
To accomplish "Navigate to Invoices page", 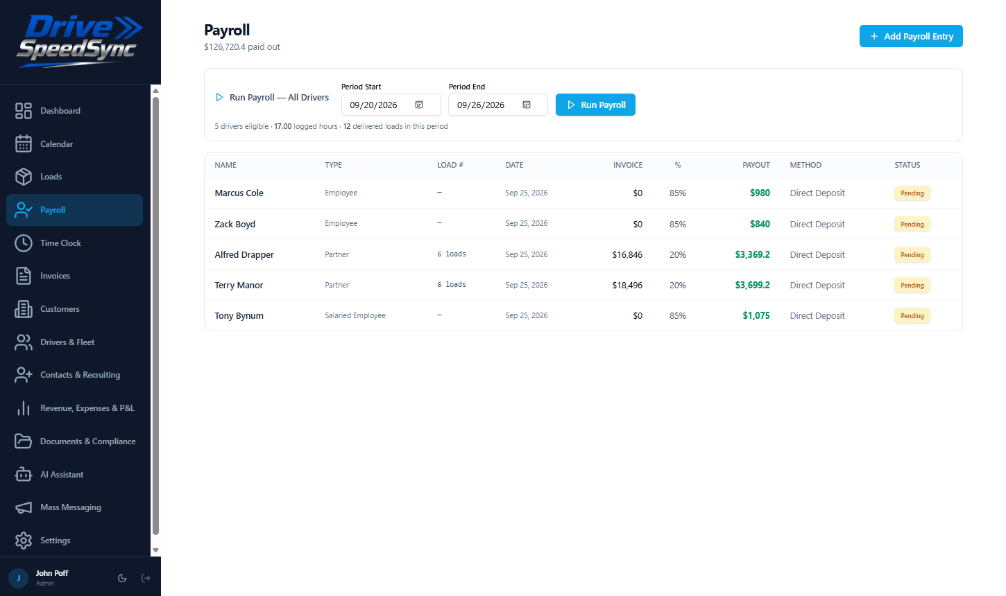I will click(x=74, y=276).
